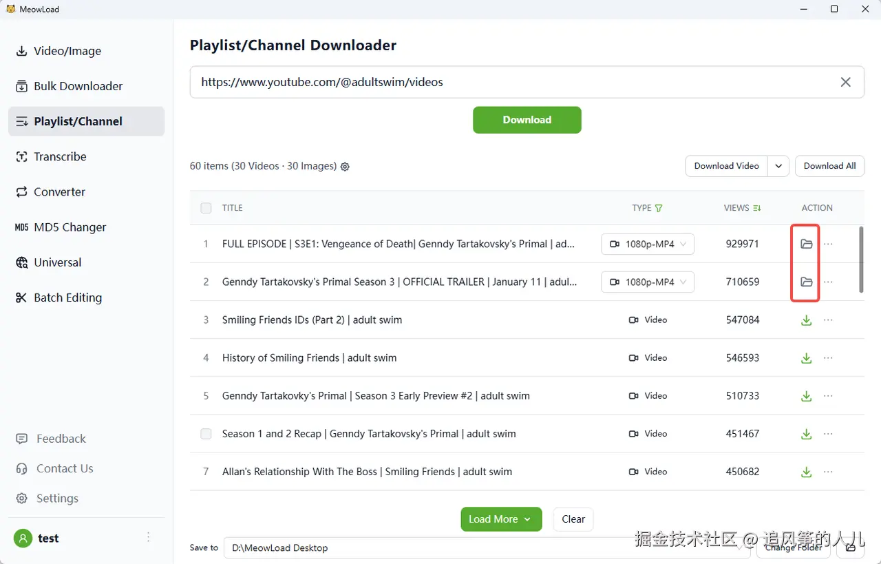
Task: Tick checkbox for Season 1 and 2 Recap row
Action: (206, 434)
